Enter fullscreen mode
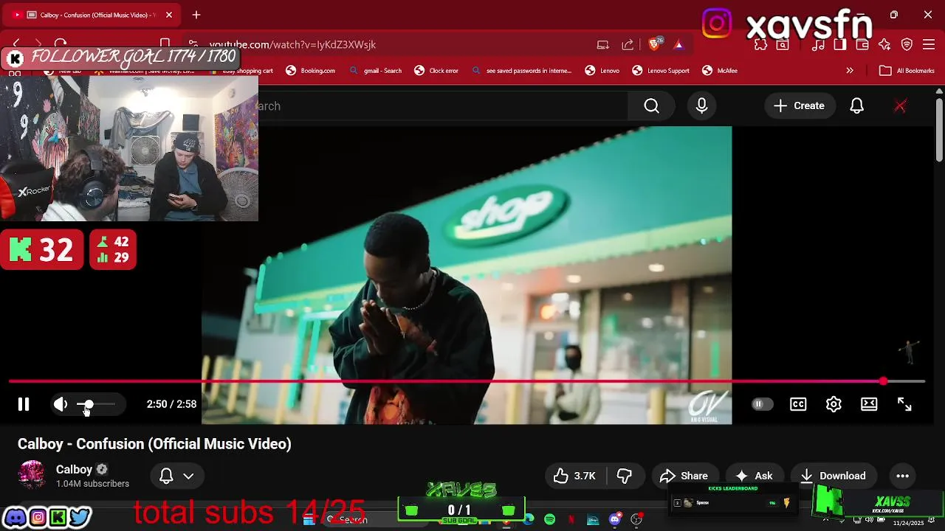The image size is (945, 531). tap(904, 404)
